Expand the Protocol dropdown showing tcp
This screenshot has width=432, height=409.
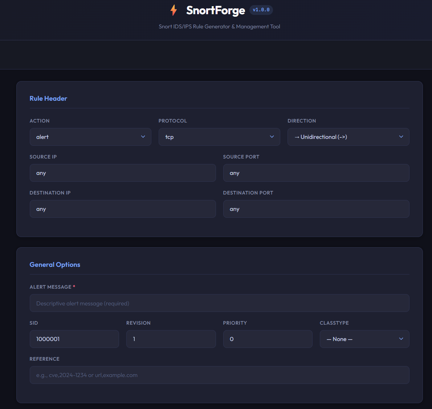tap(219, 137)
